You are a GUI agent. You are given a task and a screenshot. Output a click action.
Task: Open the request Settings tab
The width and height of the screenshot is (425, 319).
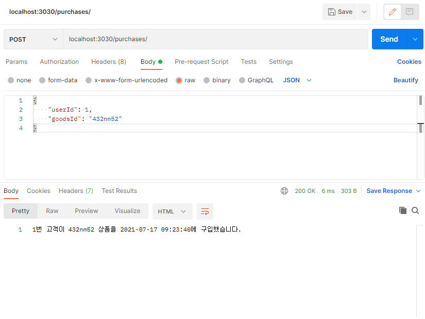pyautogui.click(x=281, y=62)
